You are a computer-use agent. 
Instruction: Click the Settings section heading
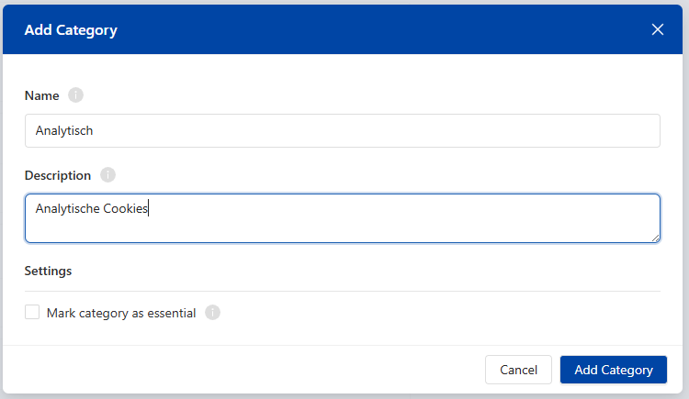pyautogui.click(x=48, y=271)
